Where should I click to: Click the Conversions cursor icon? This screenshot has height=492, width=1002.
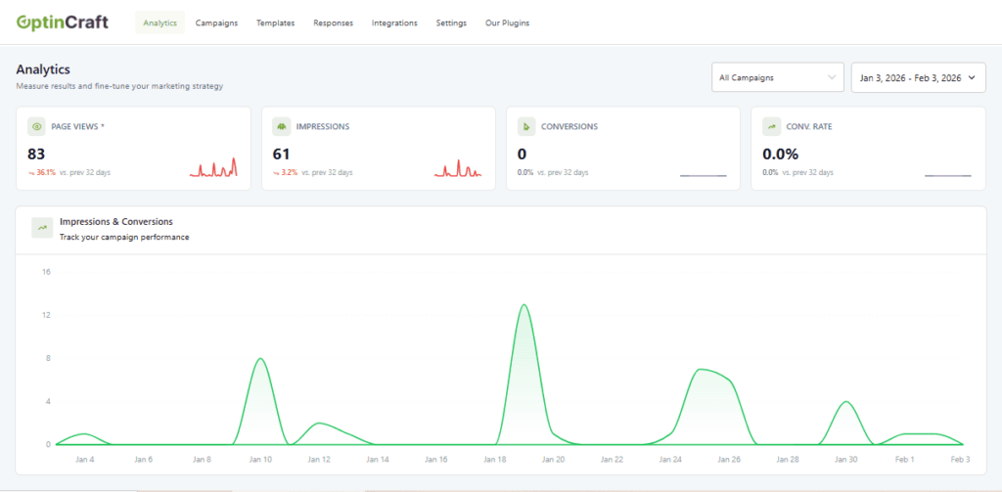[525, 126]
